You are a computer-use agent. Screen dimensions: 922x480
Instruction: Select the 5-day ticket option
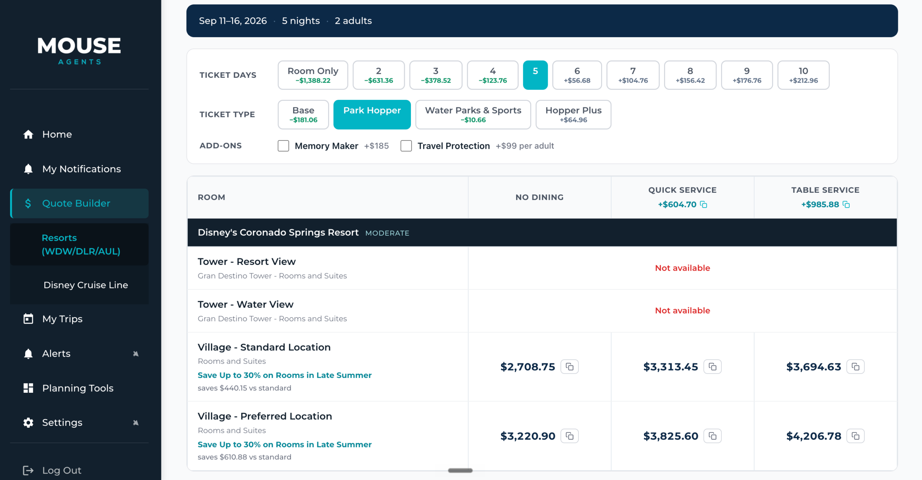tap(535, 75)
